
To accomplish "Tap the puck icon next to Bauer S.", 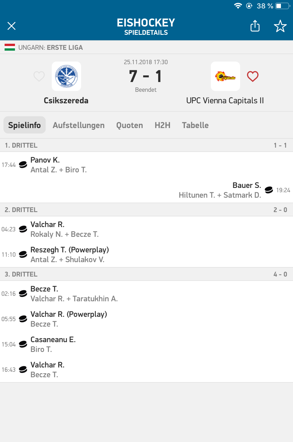I will pyautogui.click(x=269, y=190).
